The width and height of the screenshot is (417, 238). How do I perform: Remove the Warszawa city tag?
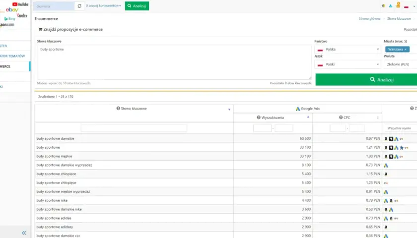click(405, 50)
